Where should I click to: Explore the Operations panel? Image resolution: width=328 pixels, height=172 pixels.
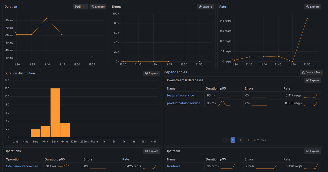tap(152, 151)
